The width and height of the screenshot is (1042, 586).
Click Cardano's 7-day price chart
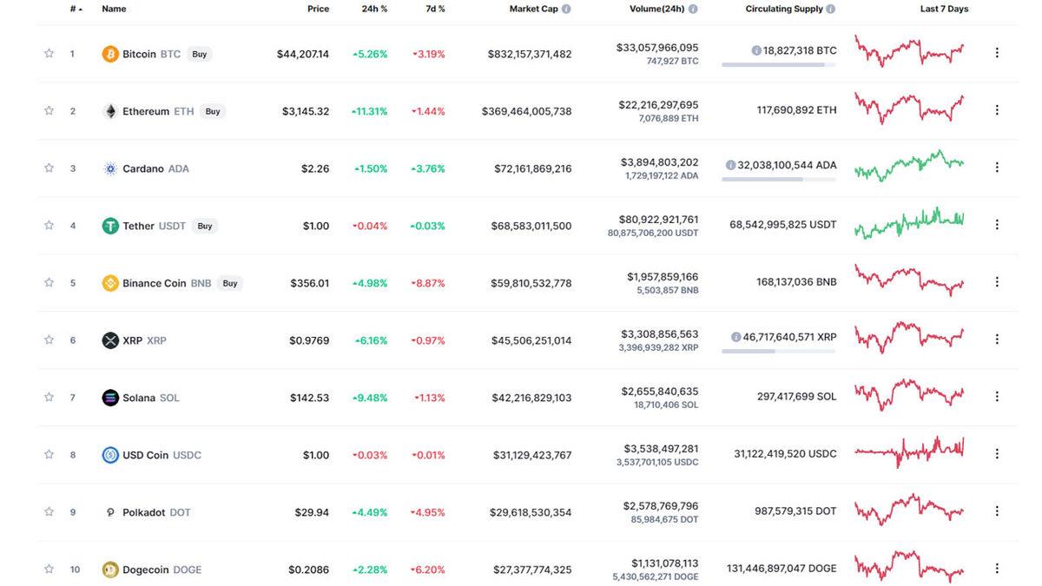point(908,165)
